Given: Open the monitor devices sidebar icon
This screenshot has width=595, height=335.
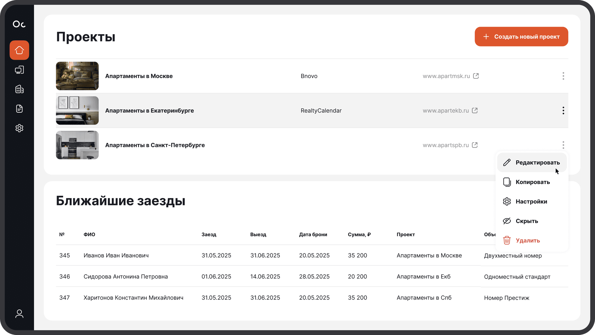Looking at the screenshot, I should click(x=19, y=70).
